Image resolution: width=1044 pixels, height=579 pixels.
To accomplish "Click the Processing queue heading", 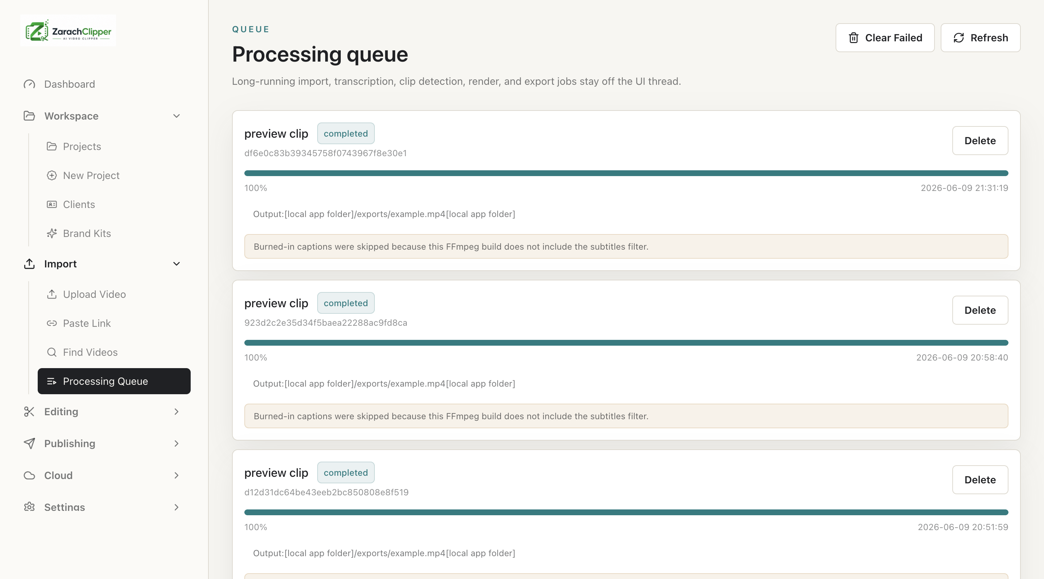I will [x=320, y=55].
